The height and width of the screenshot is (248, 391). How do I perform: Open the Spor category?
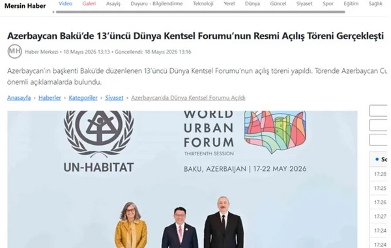tap(328, 3)
